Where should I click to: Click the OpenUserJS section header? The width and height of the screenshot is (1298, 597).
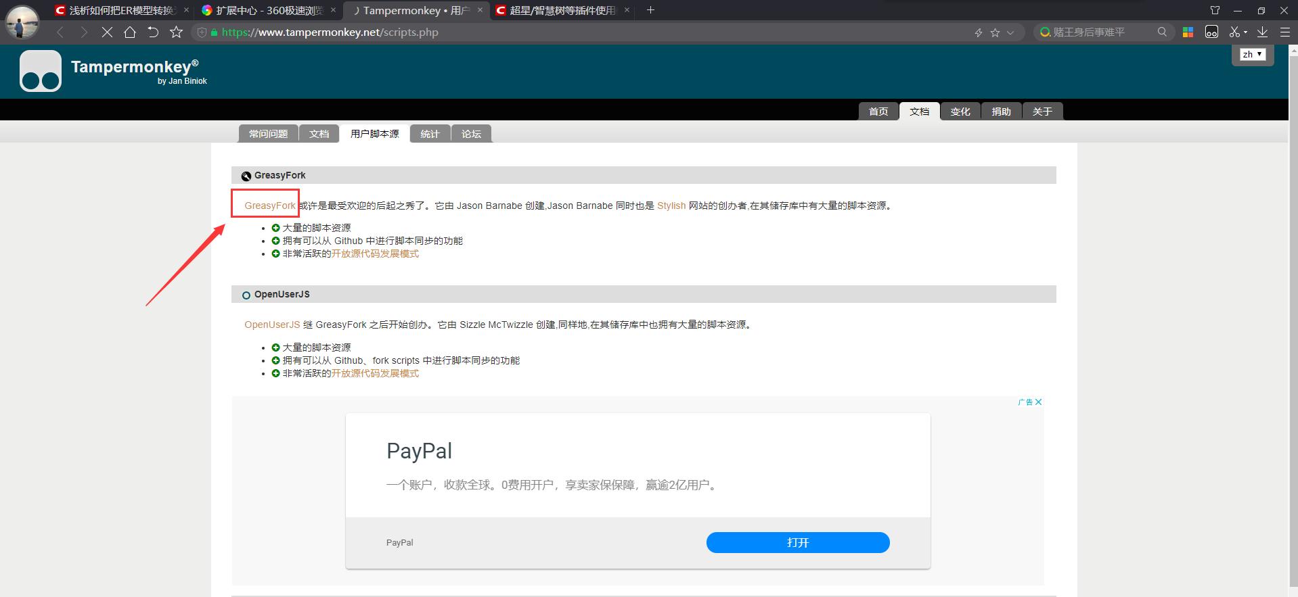(644, 294)
